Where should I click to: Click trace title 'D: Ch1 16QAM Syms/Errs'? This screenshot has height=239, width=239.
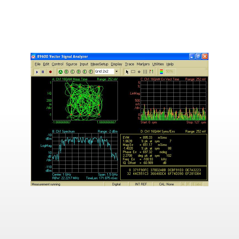[158, 131]
